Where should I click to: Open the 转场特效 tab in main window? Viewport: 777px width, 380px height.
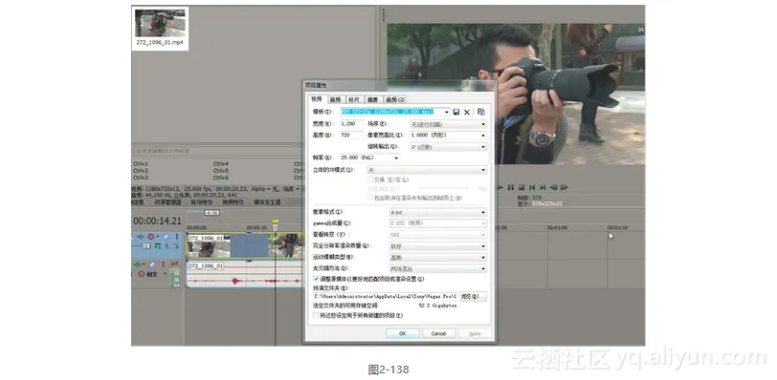[x=202, y=202]
